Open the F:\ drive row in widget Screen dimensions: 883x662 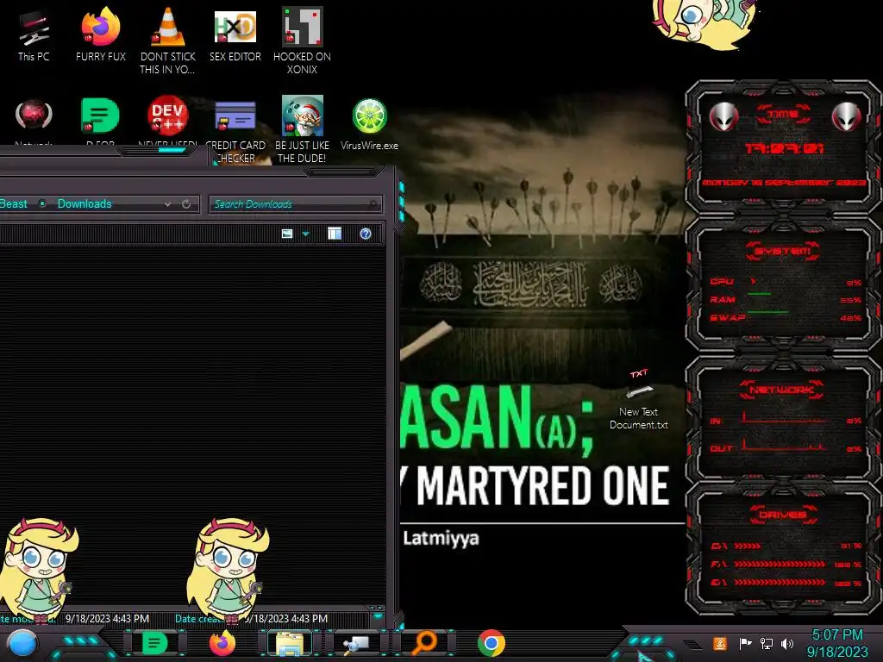(786, 564)
